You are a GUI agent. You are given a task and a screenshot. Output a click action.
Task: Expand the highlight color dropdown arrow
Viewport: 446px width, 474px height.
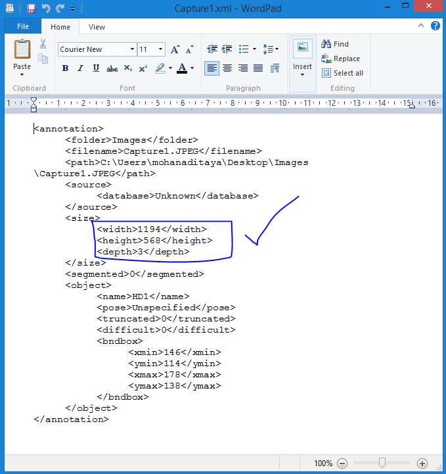171,68
